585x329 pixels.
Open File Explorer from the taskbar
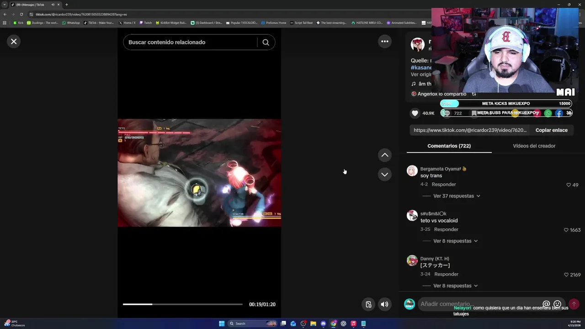[313, 324]
